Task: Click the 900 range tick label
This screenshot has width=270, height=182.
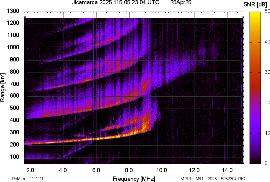Action: [x=14, y=59]
